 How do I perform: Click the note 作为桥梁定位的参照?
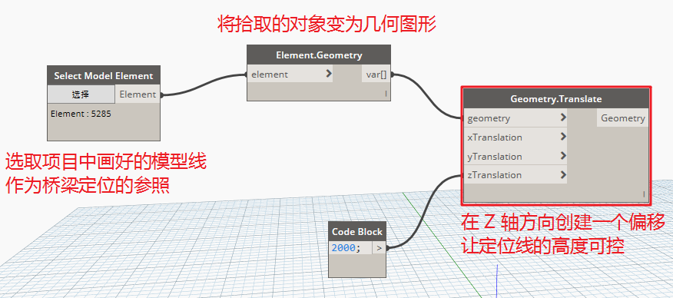point(88,186)
